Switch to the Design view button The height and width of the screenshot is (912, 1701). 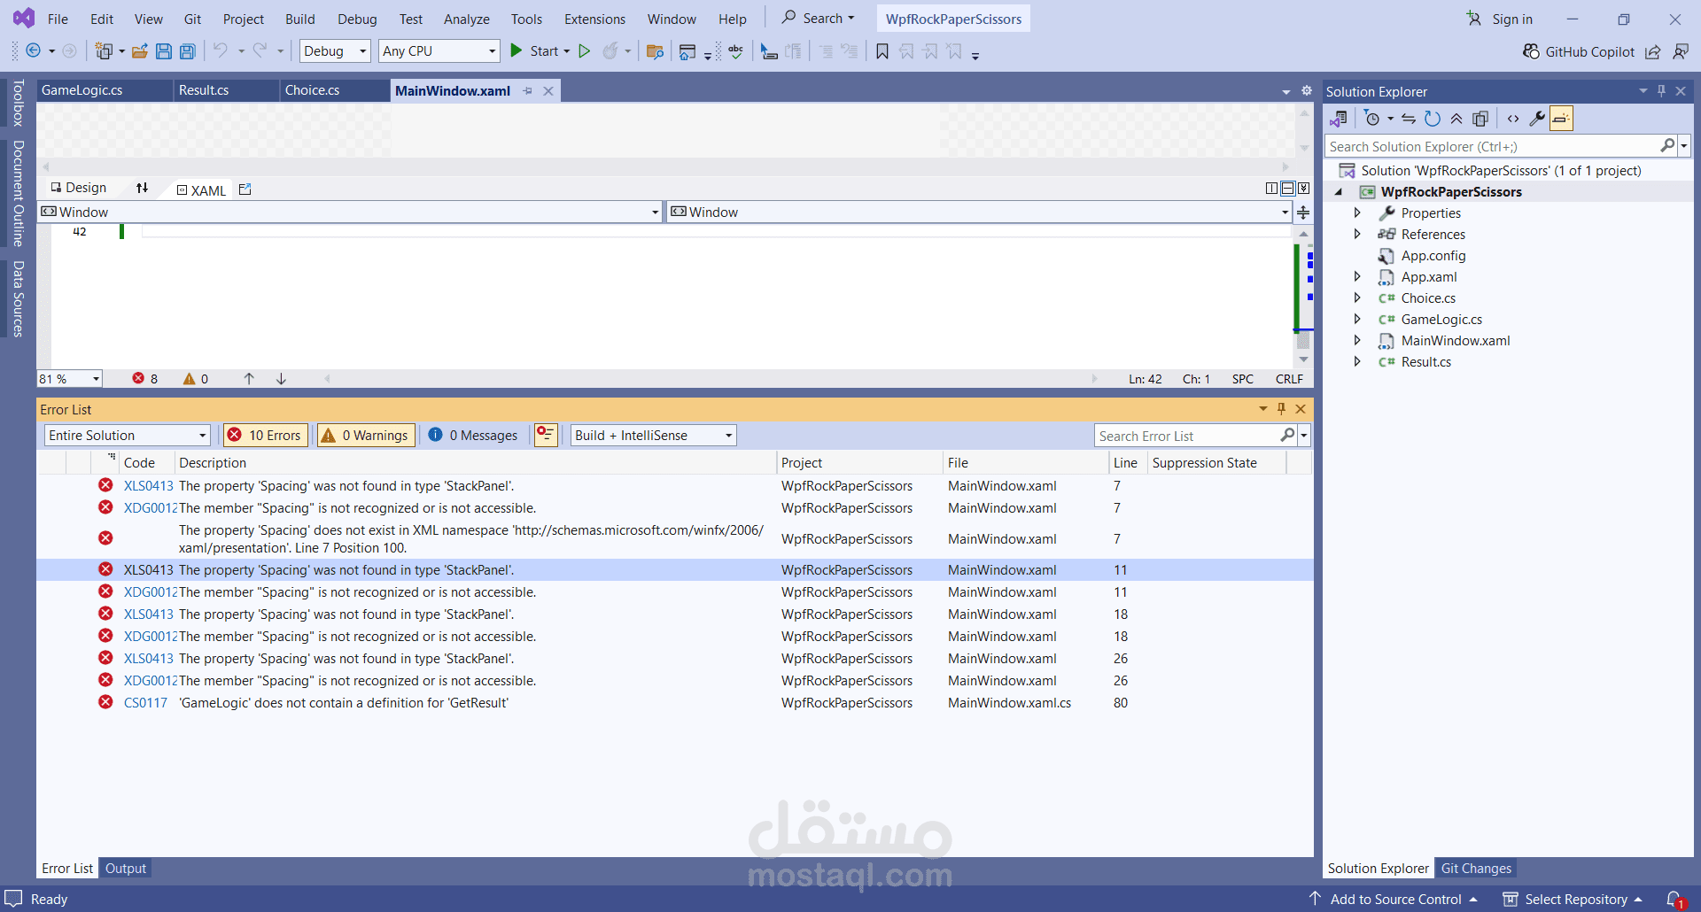[x=78, y=188]
